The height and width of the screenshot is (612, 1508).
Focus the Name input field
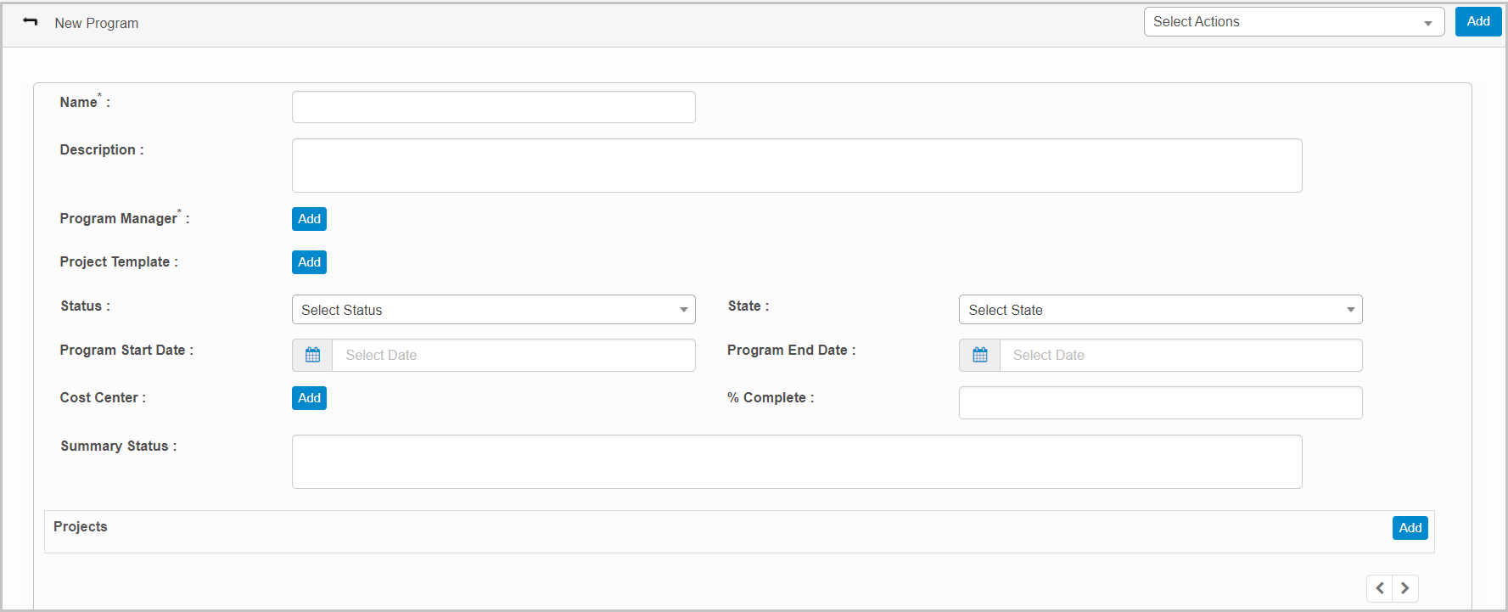(493, 107)
